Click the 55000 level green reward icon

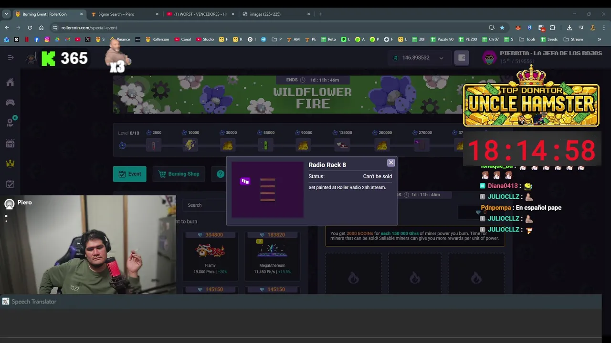(x=265, y=145)
